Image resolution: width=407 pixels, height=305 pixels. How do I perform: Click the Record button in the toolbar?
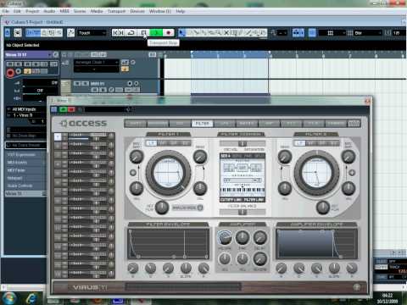(169, 33)
